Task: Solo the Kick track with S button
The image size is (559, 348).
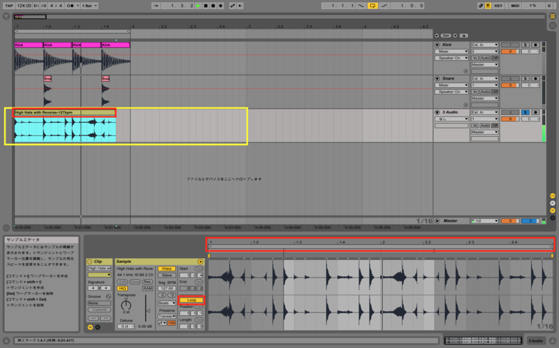Action: click(525, 45)
